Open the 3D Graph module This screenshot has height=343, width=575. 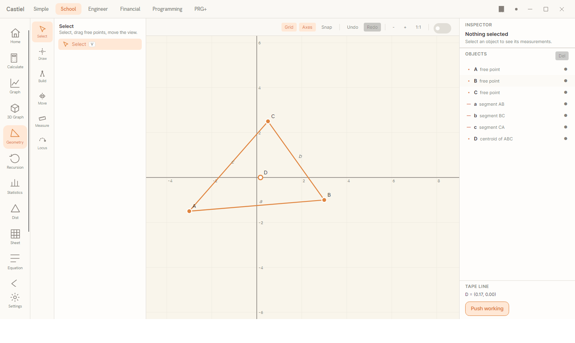click(x=15, y=111)
